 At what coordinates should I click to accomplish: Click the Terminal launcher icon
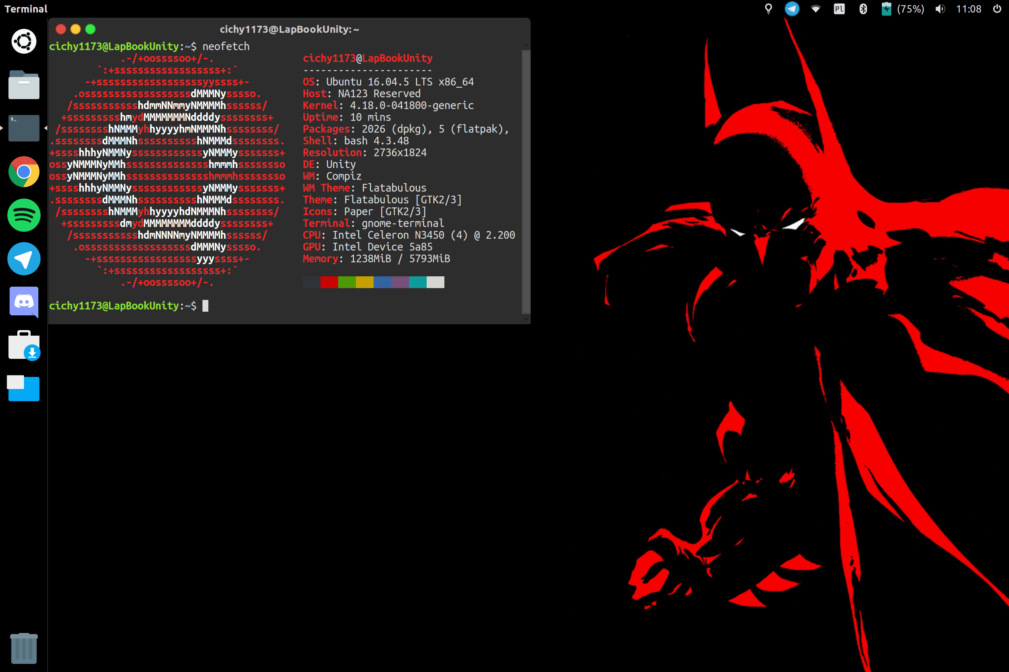coord(24,128)
